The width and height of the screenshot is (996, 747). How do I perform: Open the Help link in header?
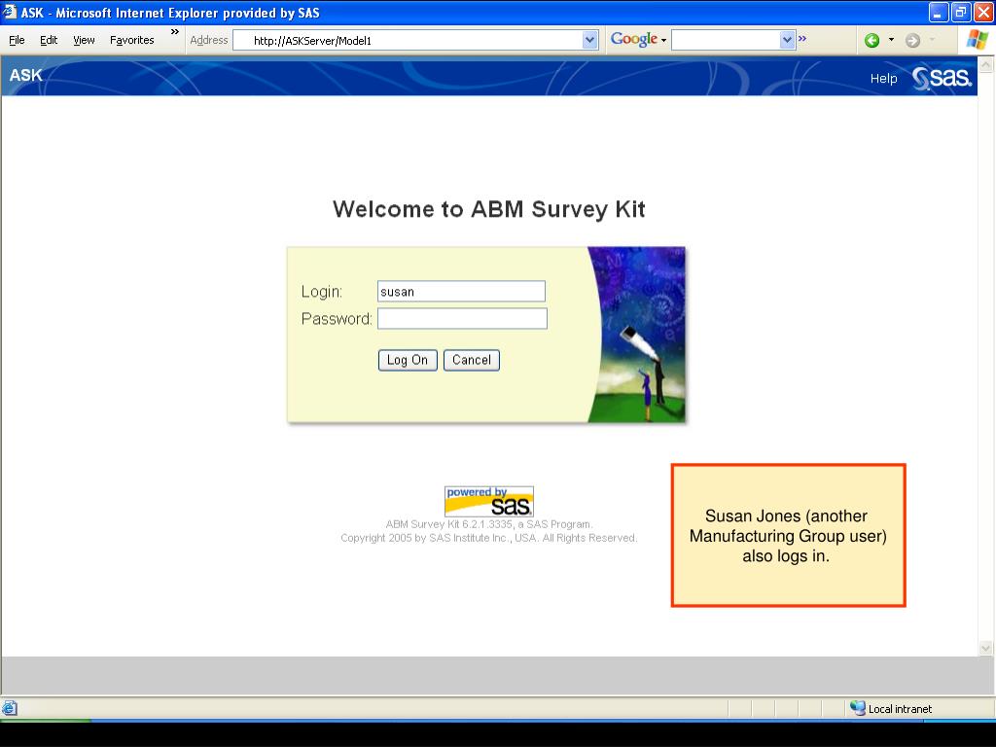coord(883,79)
